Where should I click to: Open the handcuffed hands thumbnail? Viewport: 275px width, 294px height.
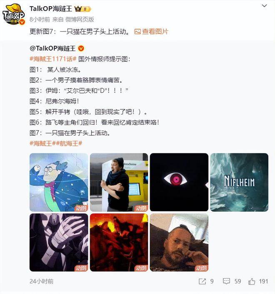59,242
